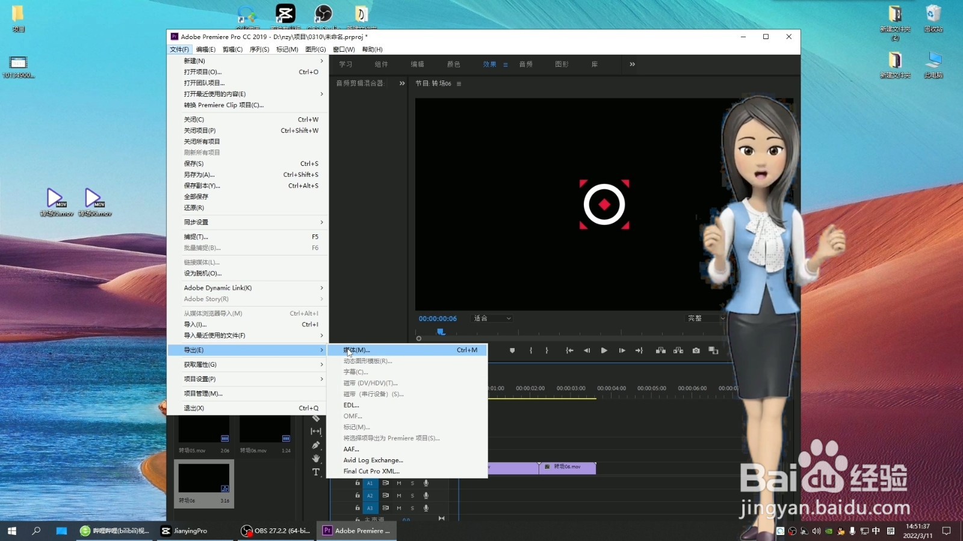
Task: Expand Project Settings submenu
Action: [x=248, y=379]
